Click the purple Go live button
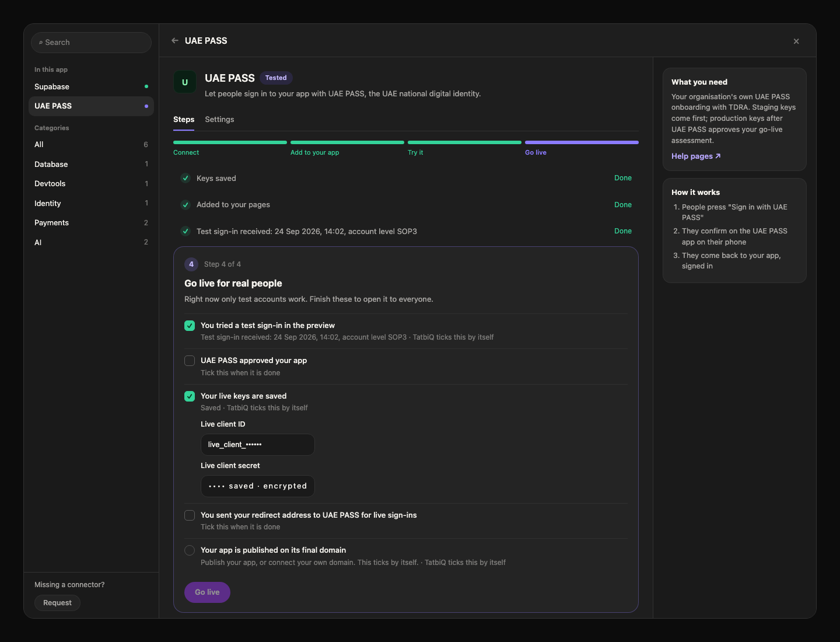Screen dimensions: 840x642 [x=207, y=592]
